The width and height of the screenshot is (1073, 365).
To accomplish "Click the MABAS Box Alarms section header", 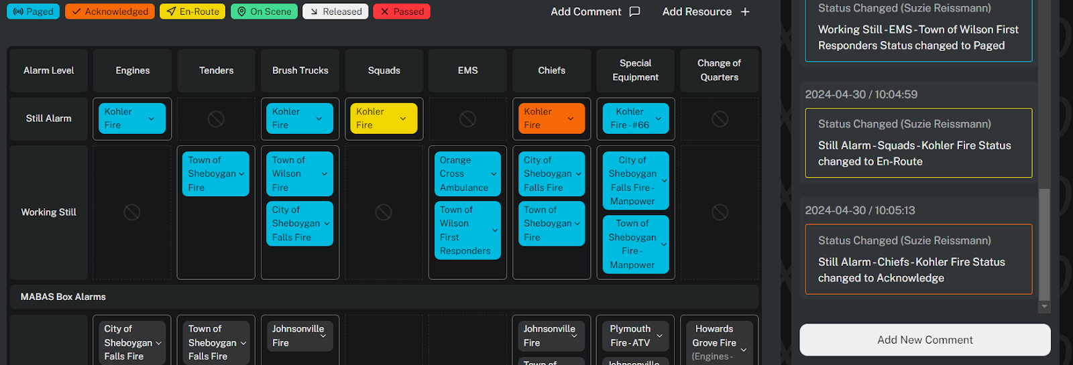I will [x=384, y=297].
